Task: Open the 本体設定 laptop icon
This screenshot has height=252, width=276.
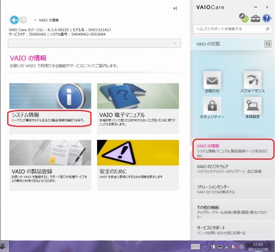Action: pos(252,106)
